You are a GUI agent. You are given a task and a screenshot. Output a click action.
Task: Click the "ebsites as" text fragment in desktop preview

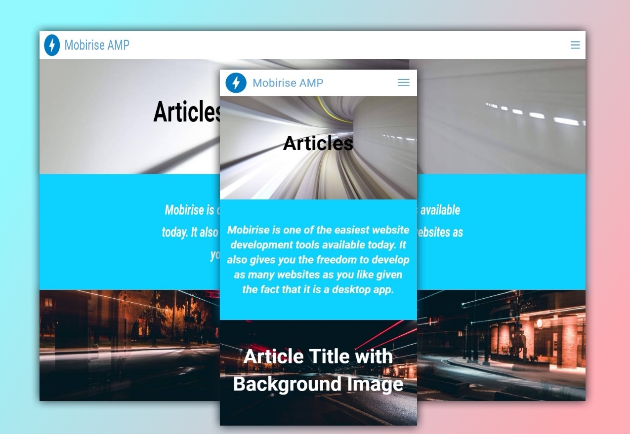(x=440, y=232)
